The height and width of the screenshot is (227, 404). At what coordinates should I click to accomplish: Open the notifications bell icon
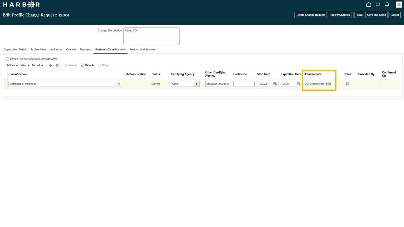[387, 4]
